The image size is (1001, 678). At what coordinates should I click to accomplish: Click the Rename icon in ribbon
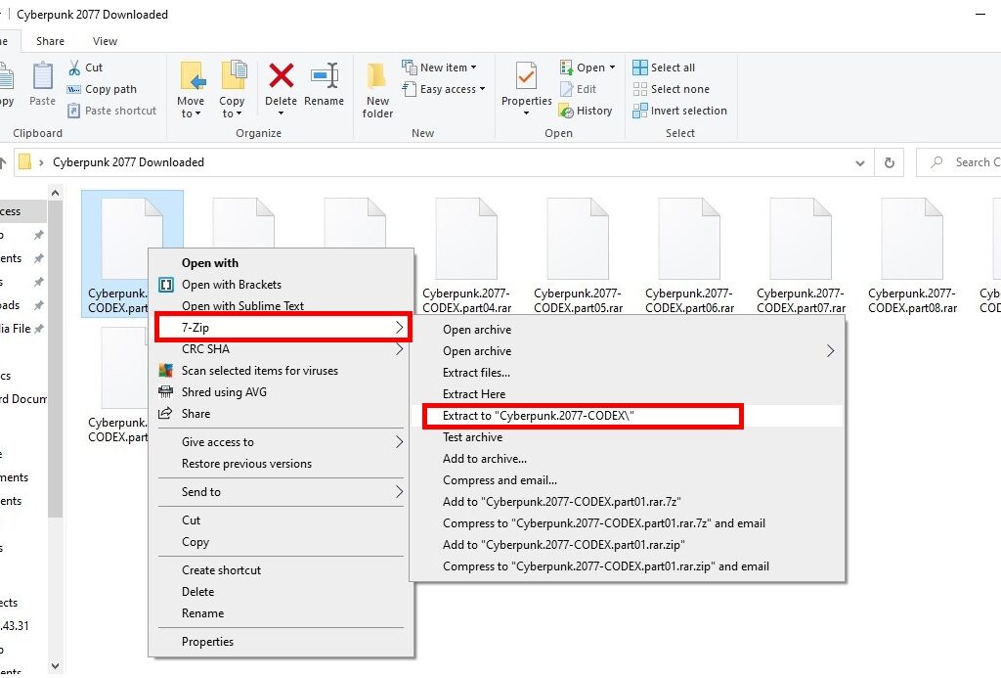click(325, 75)
